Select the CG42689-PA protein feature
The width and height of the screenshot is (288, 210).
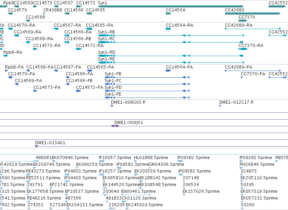[253, 71]
